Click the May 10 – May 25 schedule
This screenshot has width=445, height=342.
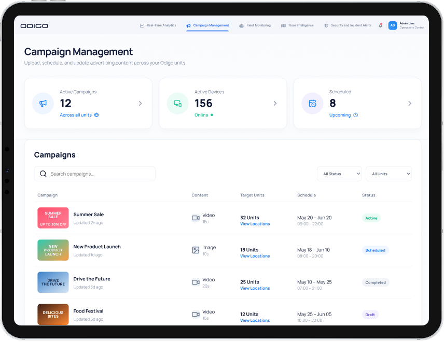tap(314, 282)
